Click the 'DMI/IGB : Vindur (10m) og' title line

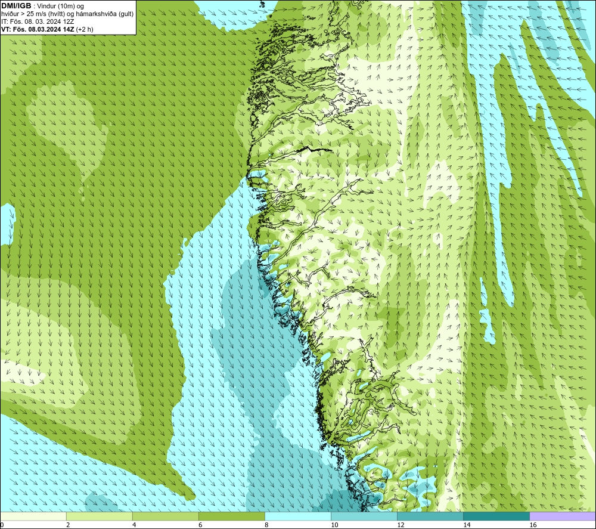coord(42,6)
